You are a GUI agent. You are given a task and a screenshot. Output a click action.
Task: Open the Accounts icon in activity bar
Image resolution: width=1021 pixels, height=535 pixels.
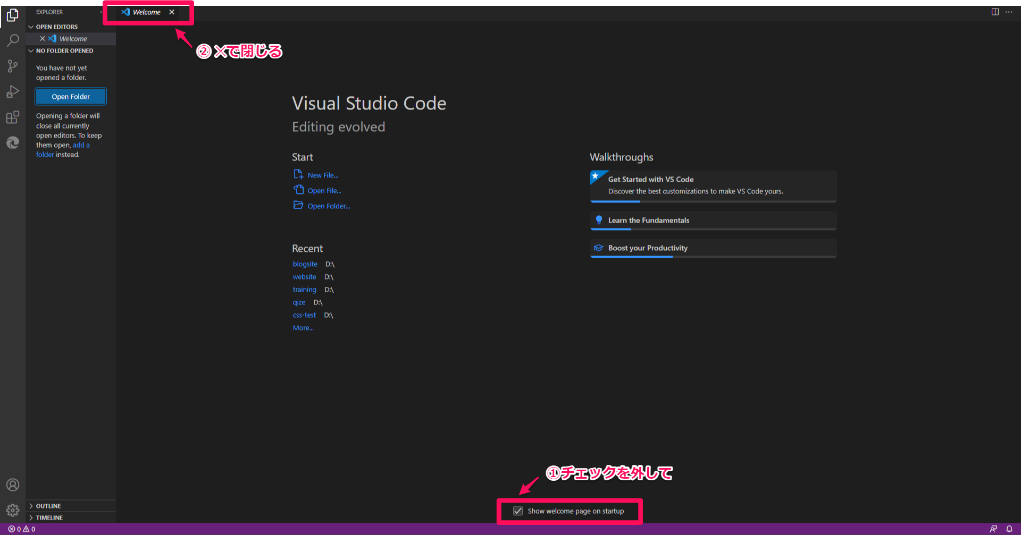[x=13, y=485]
